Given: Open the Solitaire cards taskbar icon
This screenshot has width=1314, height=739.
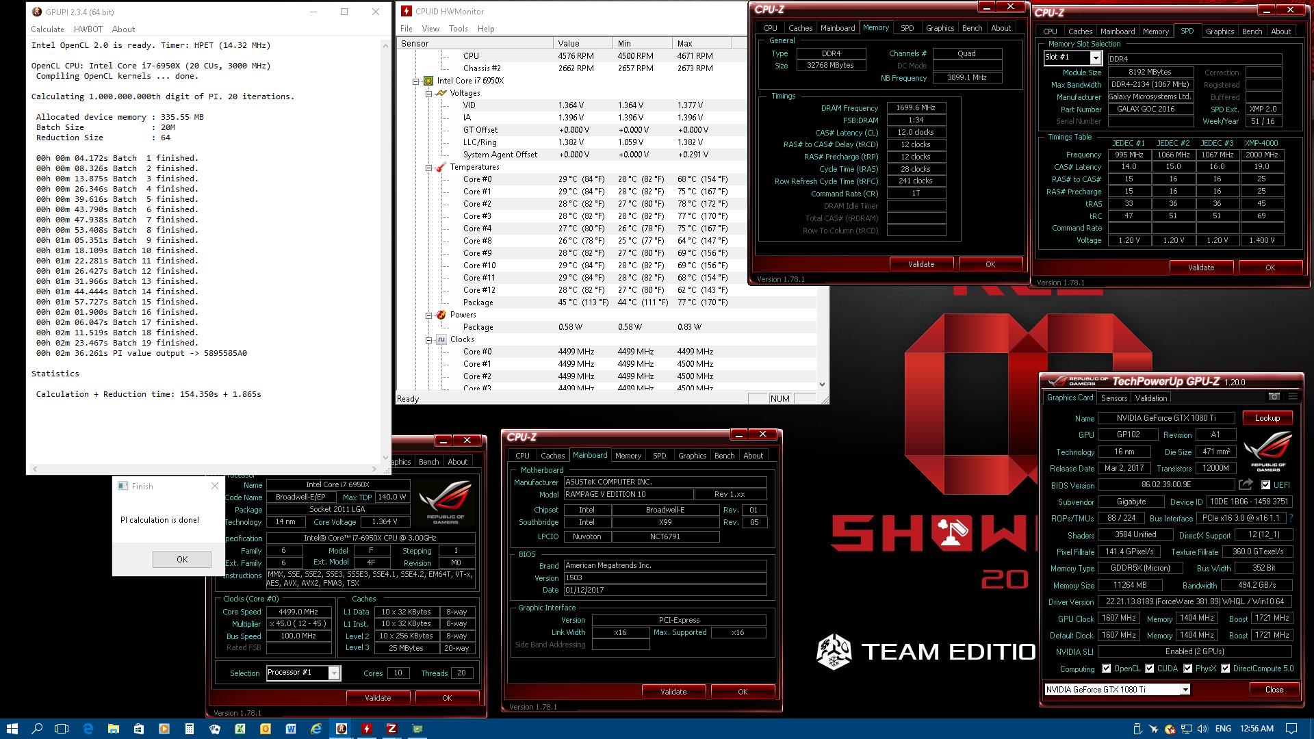Looking at the screenshot, I should 215,729.
